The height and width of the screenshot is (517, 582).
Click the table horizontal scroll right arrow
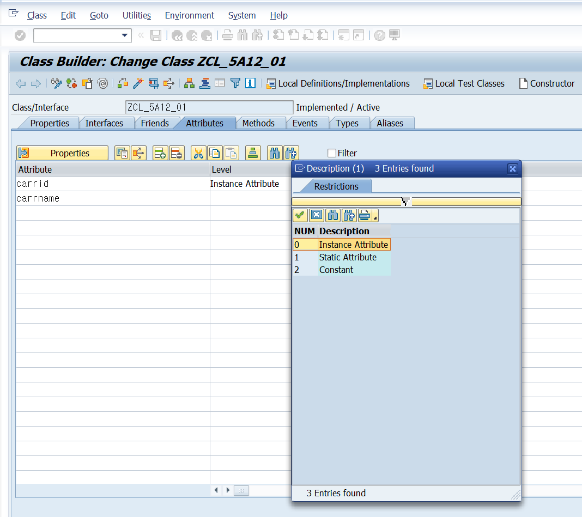tap(228, 490)
